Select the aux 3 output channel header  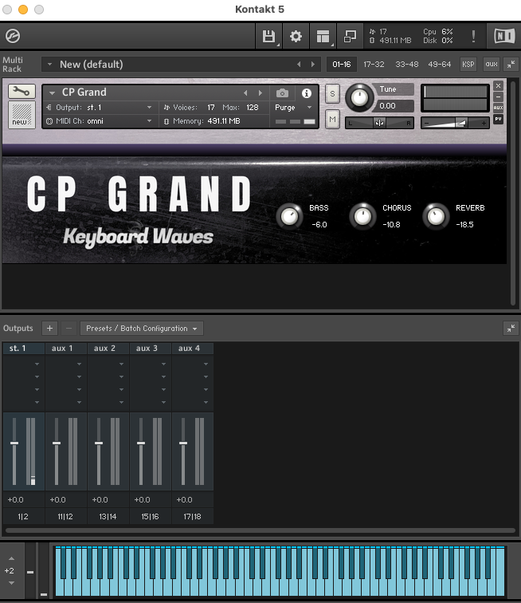tap(151, 349)
